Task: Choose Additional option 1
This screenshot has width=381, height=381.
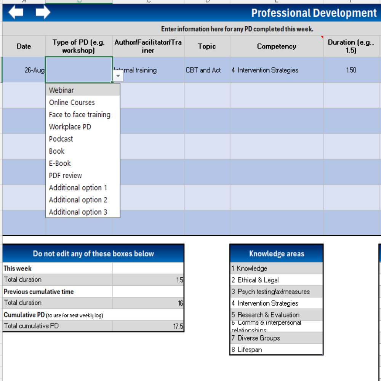Action: pyautogui.click(x=78, y=188)
